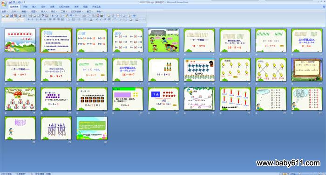The height and width of the screenshot is (175, 326).
Task: Select the 谢谢 slide thumbnail
Action: [56, 128]
